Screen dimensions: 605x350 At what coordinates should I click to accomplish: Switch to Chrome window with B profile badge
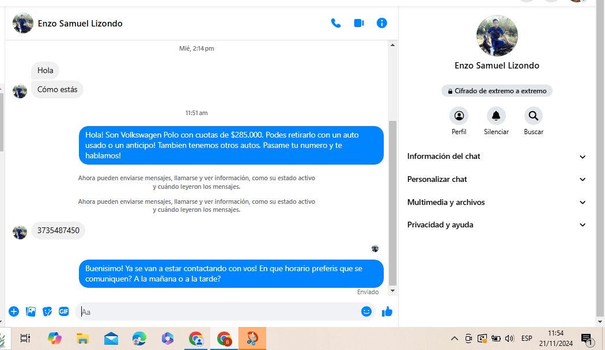224,338
